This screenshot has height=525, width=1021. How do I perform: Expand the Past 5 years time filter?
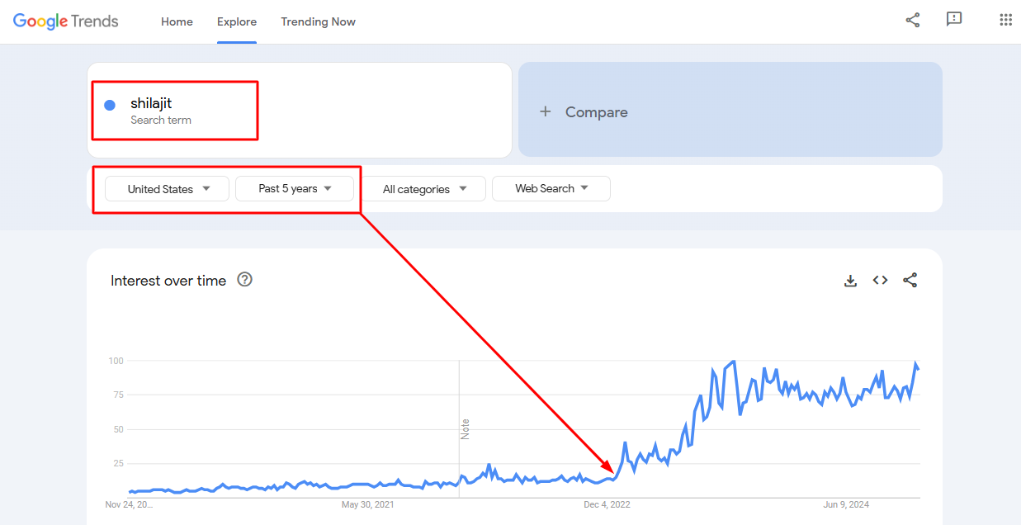pos(295,189)
